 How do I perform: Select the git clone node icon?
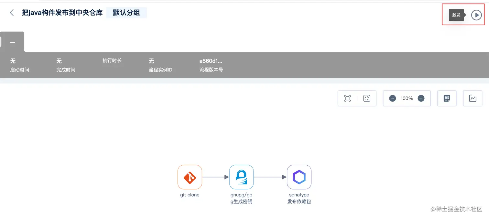pos(190,177)
